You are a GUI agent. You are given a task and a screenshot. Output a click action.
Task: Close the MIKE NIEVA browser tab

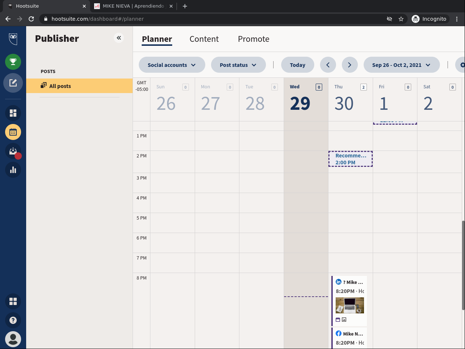(x=171, y=6)
